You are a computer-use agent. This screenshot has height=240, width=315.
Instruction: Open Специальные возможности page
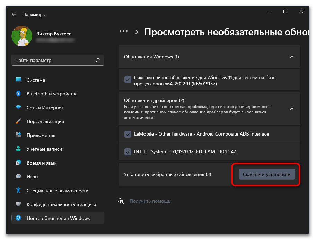58,191
